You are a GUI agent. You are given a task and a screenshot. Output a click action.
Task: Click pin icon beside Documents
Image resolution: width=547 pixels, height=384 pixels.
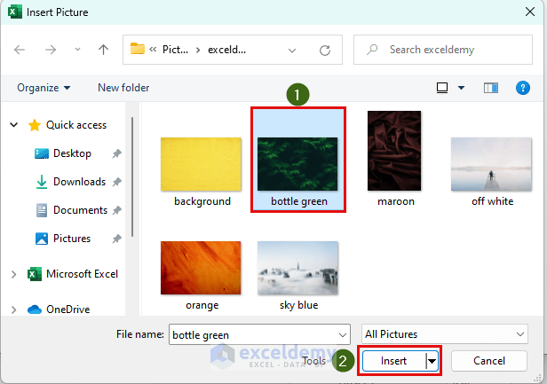117,210
